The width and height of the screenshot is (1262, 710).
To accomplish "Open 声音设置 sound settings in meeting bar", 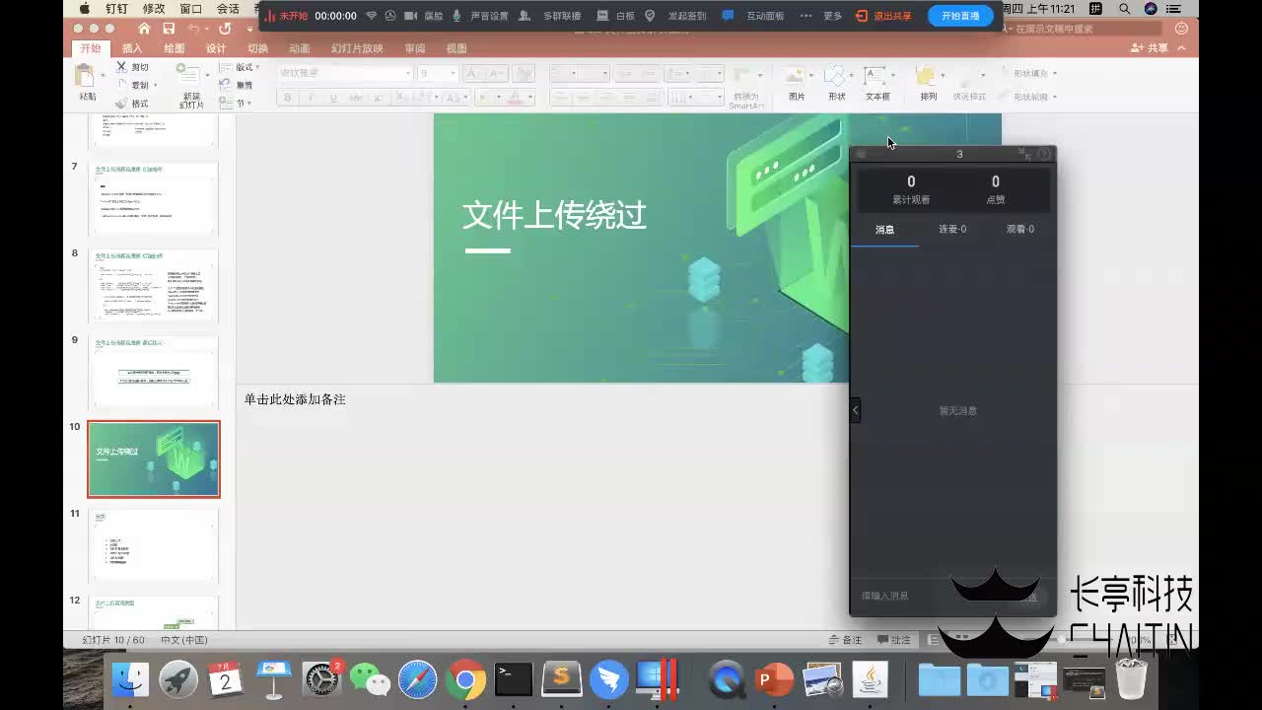I will (480, 16).
